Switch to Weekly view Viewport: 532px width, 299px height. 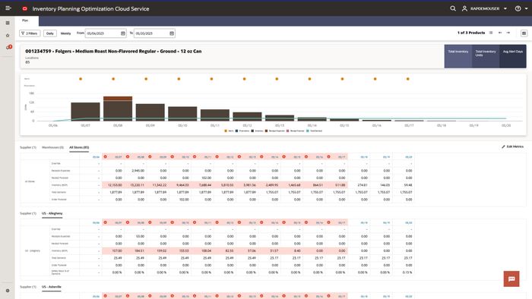pos(65,33)
